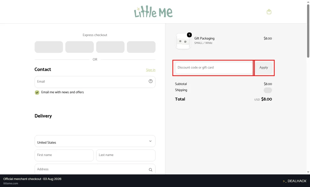Click the third express checkout button
Screen dimensions: 310x187
(x=110, y=47)
